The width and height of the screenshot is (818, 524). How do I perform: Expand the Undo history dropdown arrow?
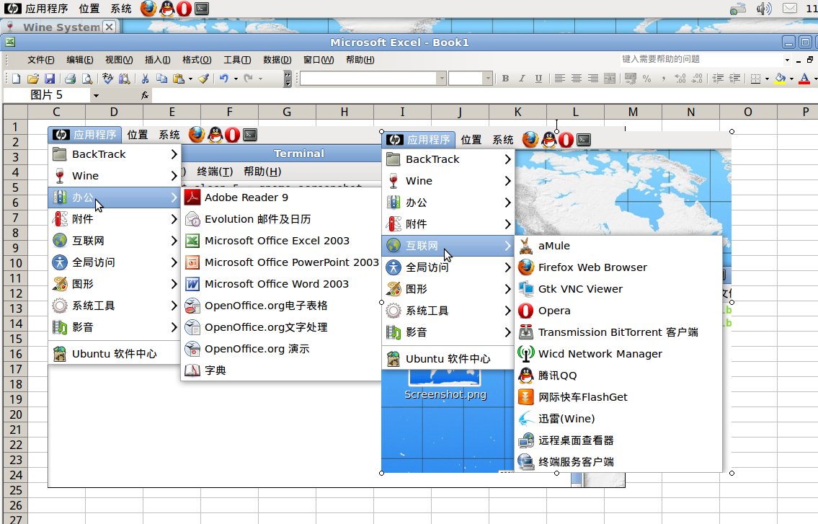tap(236, 79)
